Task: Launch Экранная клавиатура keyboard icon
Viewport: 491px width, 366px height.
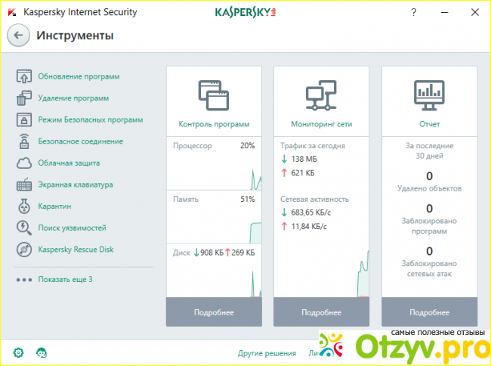Action: [23, 185]
